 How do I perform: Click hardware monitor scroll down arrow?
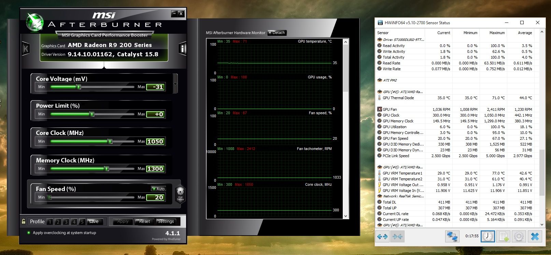coord(345,216)
